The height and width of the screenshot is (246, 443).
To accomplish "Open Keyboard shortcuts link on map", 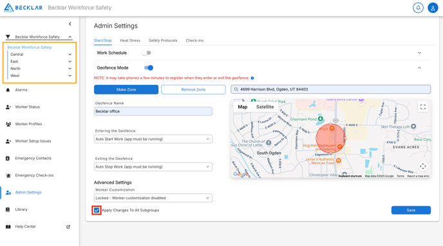I will point(350,176).
